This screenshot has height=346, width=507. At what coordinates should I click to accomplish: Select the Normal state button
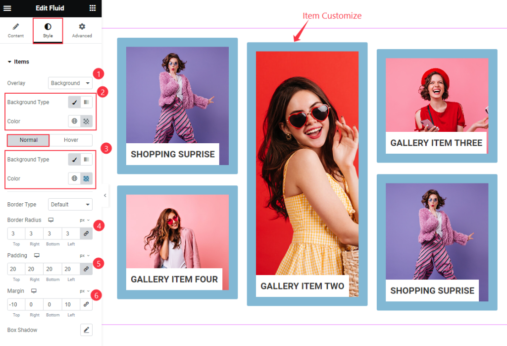[28, 140]
